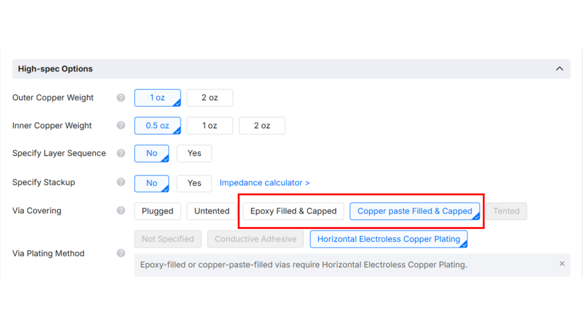Set Specify Stackup to Yes

coord(194,183)
